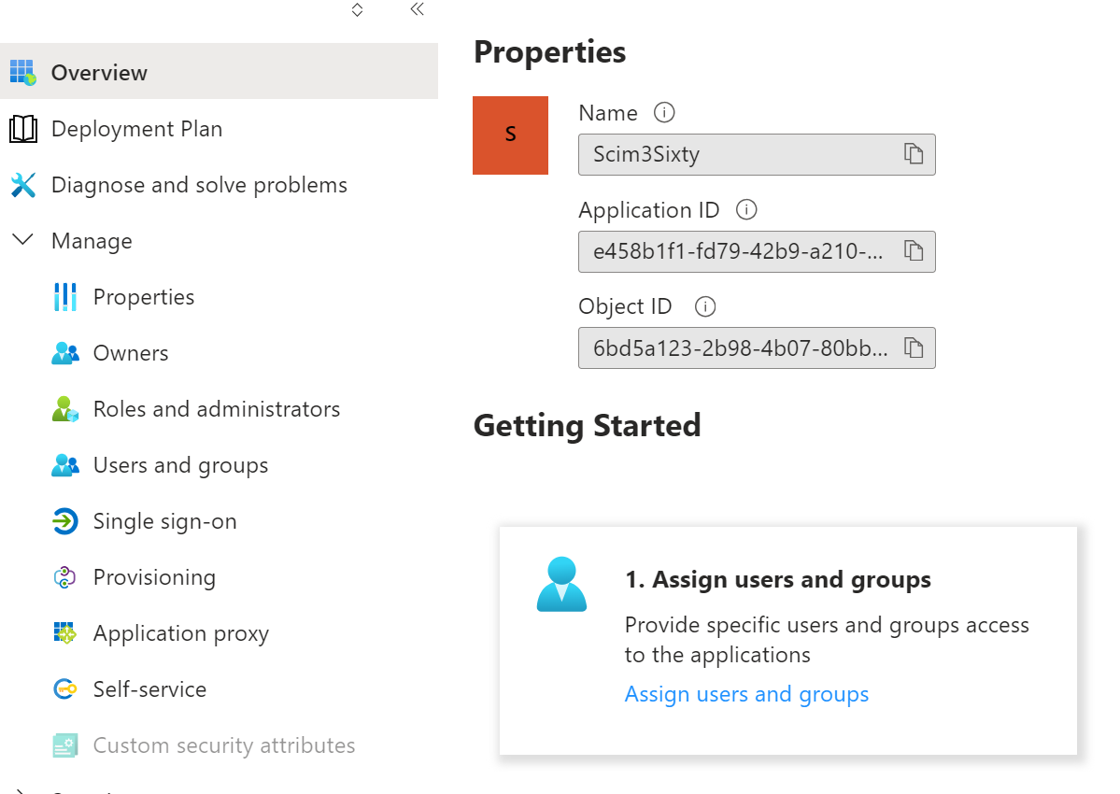Click the Single sign-on icon

click(64, 521)
